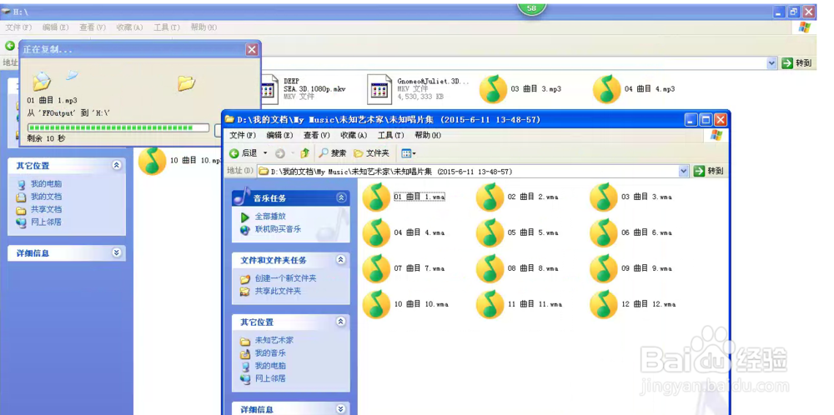Open 工具(T) menu in music window
The image size is (834, 415).
pos(390,136)
